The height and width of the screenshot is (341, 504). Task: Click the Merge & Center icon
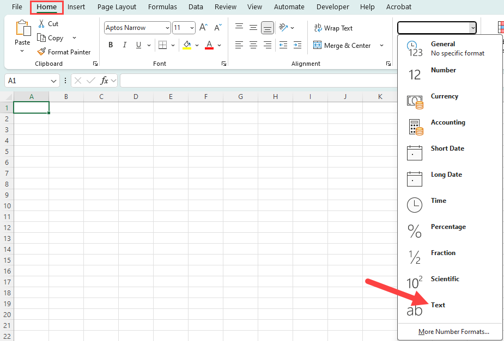click(x=318, y=45)
